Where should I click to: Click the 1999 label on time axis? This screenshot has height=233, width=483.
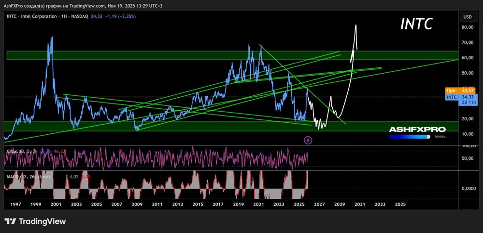point(36,204)
